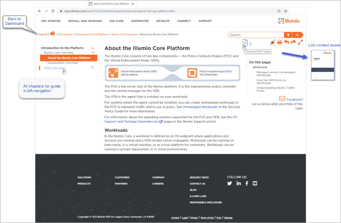
Task: Click in the Search input field
Action: click(x=256, y=35)
